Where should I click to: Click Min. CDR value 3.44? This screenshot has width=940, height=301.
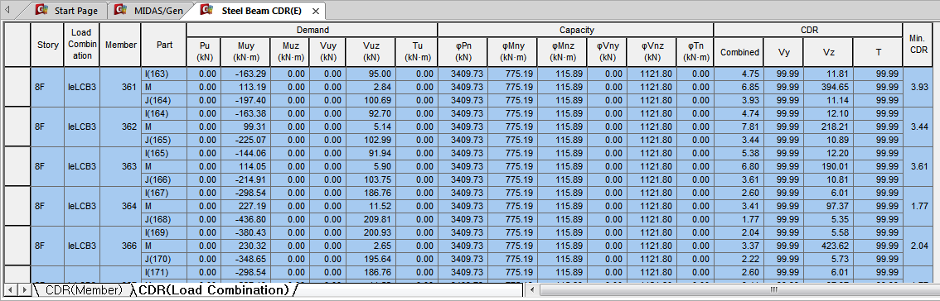point(918,127)
